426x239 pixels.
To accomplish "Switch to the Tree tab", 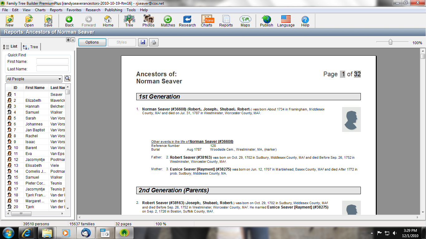I will coord(31,47).
